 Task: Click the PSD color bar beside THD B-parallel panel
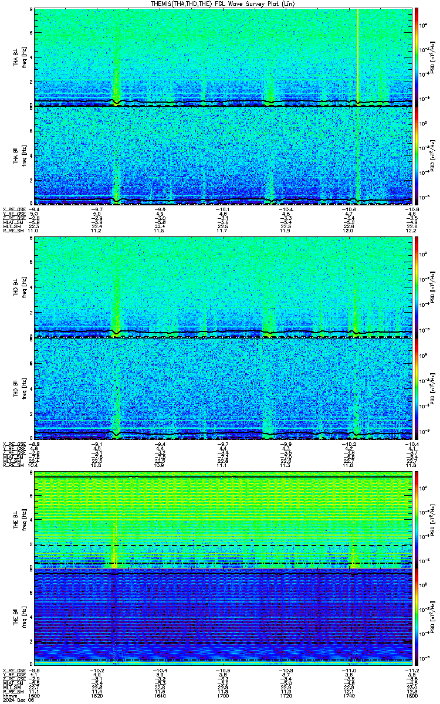click(x=417, y=387)
